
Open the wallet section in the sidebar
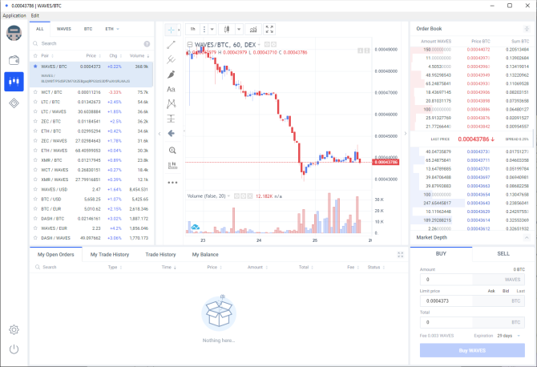14,60
